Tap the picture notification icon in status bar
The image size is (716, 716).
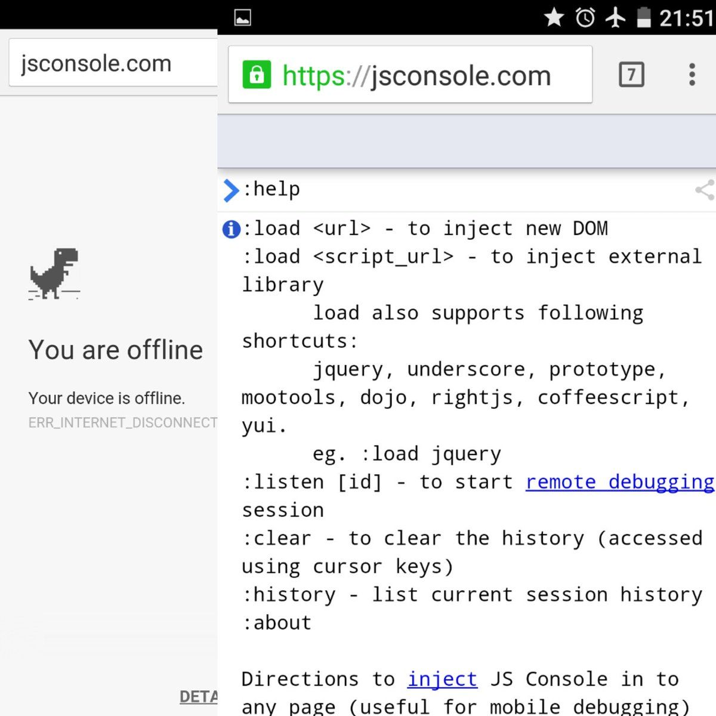243,18
